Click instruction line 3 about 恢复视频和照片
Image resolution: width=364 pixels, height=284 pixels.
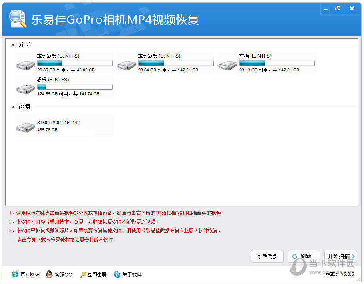pos(115,230)
